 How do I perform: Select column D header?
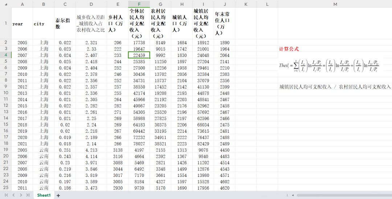tap(91, 4)
